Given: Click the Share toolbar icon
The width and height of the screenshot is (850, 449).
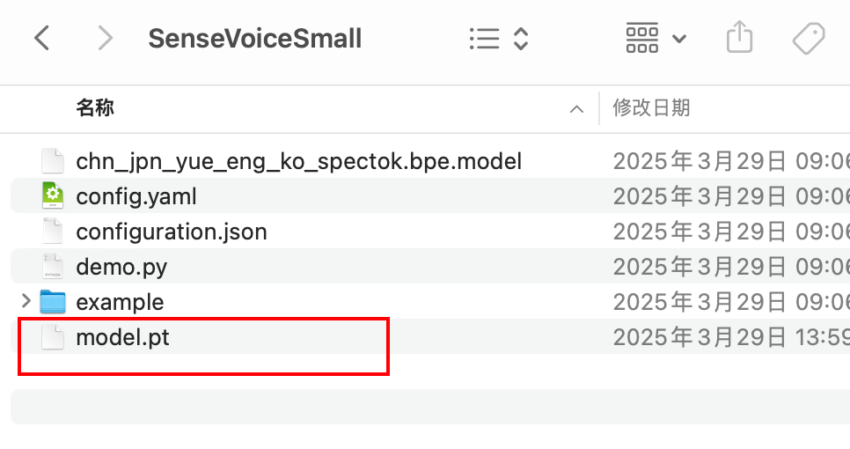Looking at the screenshot, I should tap(739, 39).
